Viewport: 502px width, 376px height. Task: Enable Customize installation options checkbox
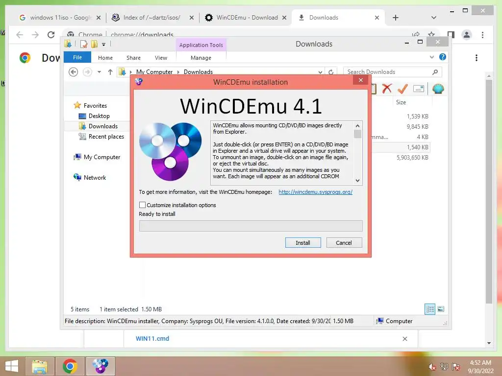(x=143, y=205)
